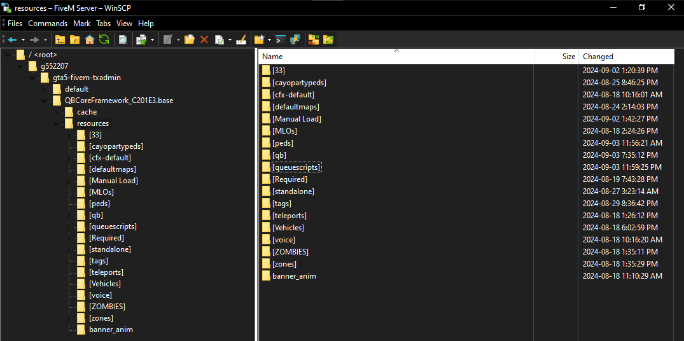The height and width of the screenshot is (341, 684).
Task: Open the forward history dropdown arrow
Action: (45, 39)
